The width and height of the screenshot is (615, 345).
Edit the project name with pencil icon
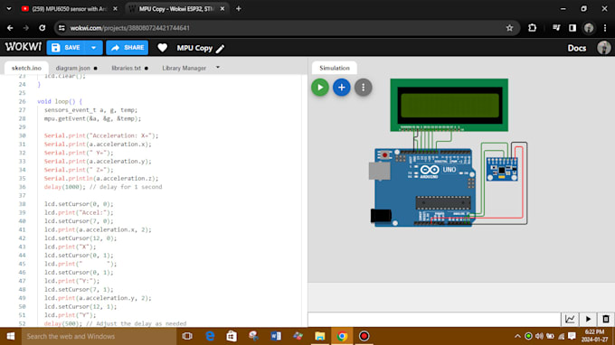pos(220,49)
